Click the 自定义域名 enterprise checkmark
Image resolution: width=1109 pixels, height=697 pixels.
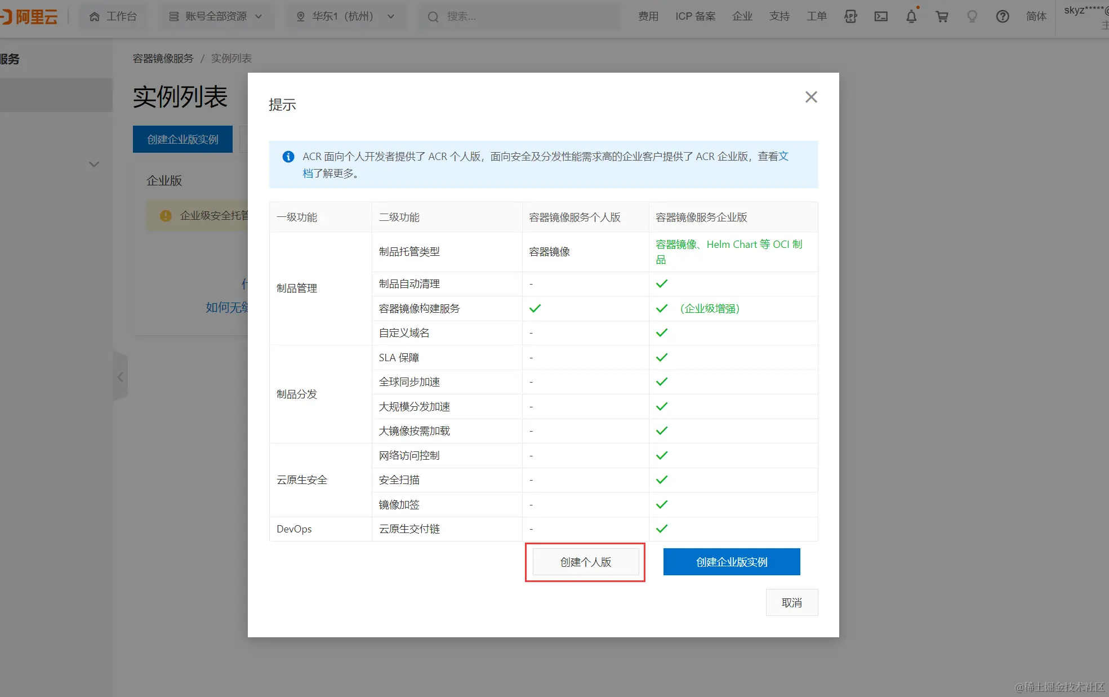[x=662, y=332]
